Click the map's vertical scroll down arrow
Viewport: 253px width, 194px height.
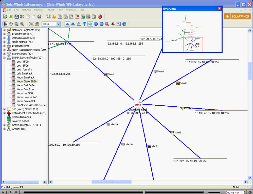tap(250, 178)
